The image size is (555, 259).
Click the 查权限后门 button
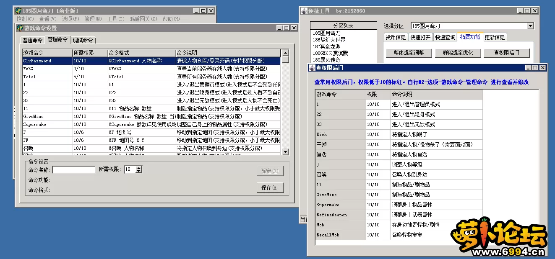506,53
